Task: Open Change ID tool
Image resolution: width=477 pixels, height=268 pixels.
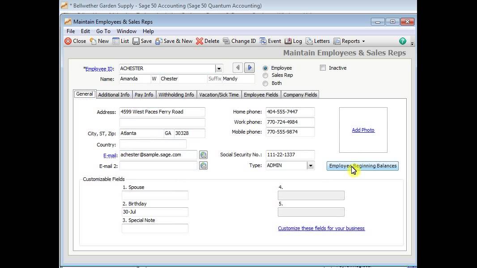Action: (x=239, y=41)
